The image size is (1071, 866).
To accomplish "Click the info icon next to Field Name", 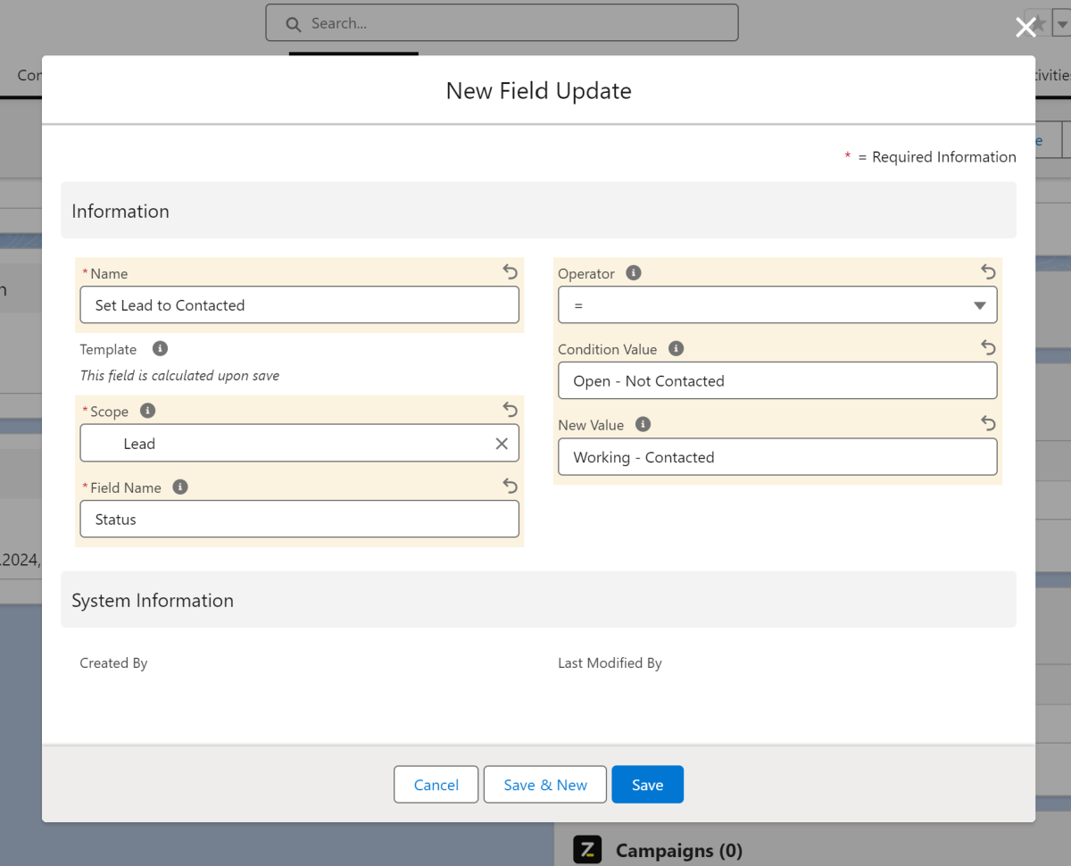I will pyautogui.click(x=180, y=487).
